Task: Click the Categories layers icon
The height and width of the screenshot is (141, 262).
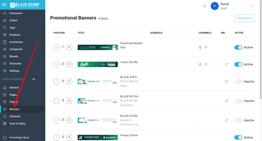Action: [5, 49]
